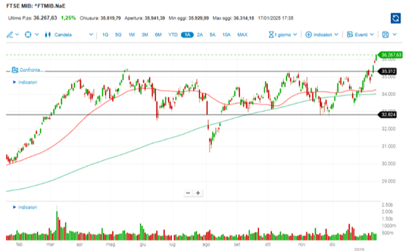Select the MAX time range

(x=242, y=34)
